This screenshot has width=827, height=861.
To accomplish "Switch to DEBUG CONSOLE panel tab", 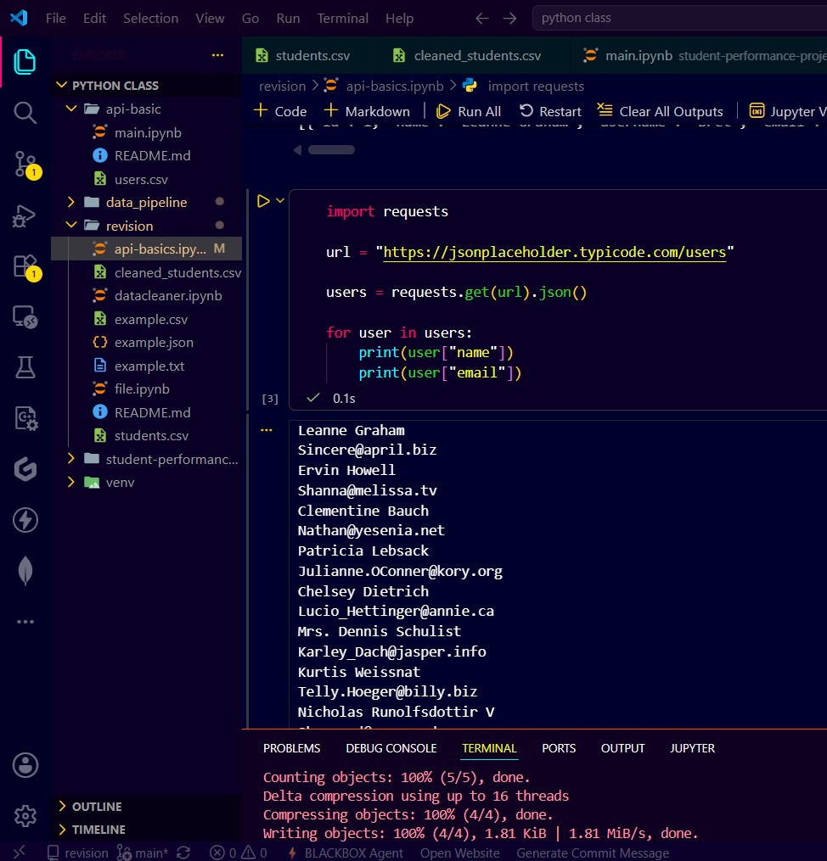I will click(x=391, y=748).
